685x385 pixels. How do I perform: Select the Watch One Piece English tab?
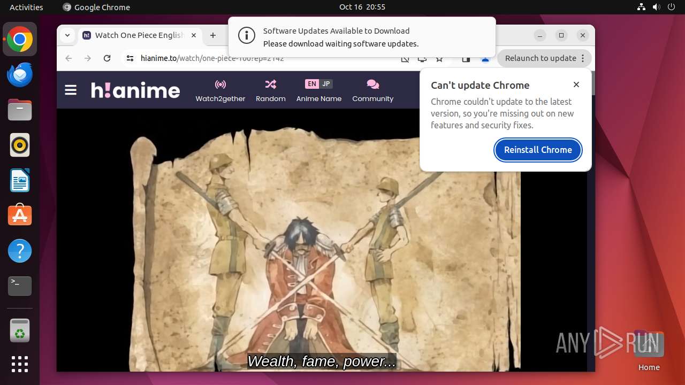(x=140, y=35)
